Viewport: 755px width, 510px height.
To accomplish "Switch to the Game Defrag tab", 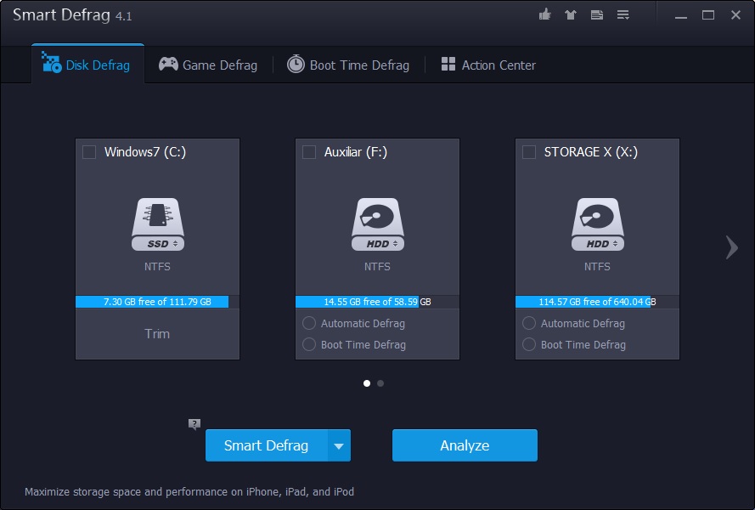I will (208, 65).
